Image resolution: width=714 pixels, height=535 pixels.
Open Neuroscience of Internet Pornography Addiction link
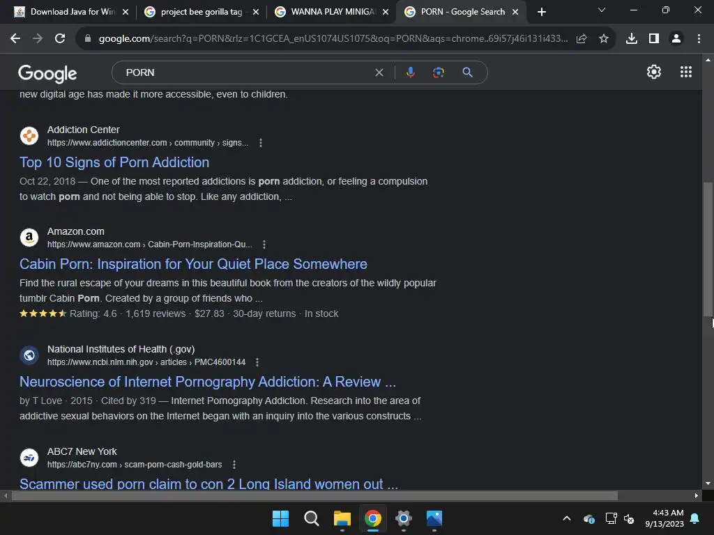point(208,382)
